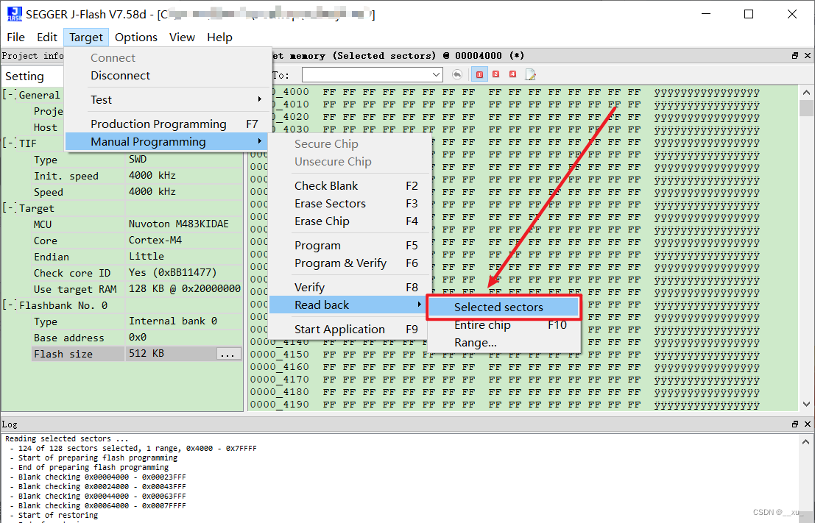This screenshot has height=523, width=815.
Task: Click the Endian Little value
Action: pos(147,256)
